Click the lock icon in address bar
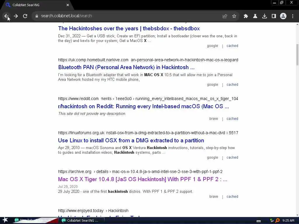 [x=37, y=16]
